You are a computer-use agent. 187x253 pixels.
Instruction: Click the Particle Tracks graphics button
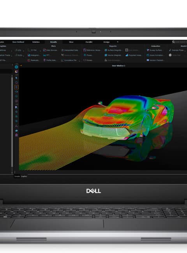click(5, 55)
